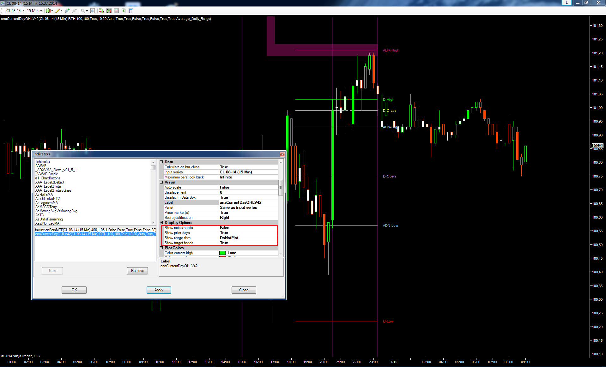Open the chart style candlestick icon
The height and width of the screenshot is (367, 606).
(48, 11)
